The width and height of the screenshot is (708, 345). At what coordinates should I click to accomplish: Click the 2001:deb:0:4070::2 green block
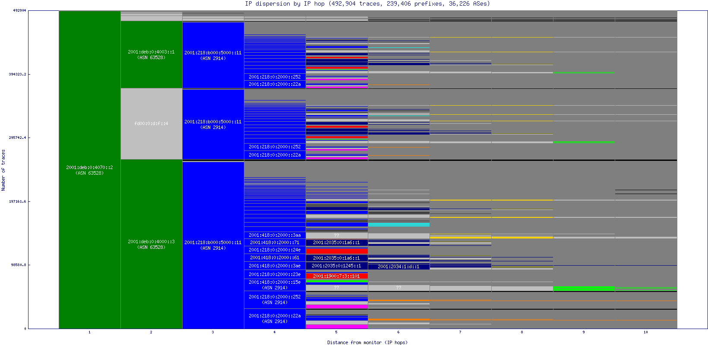click(x=89, y=170)
